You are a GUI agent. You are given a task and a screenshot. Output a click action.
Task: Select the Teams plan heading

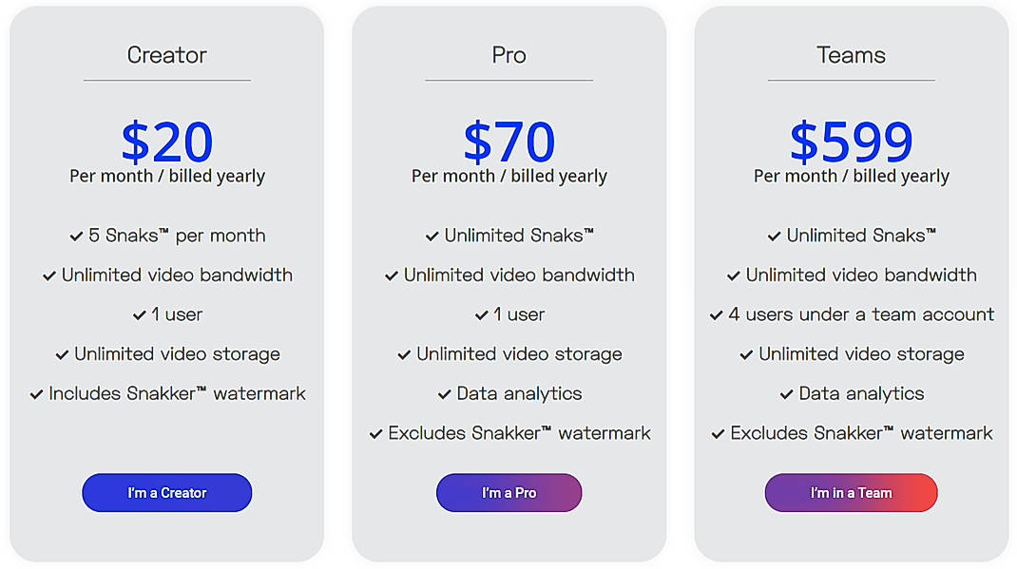pos(851,55)
